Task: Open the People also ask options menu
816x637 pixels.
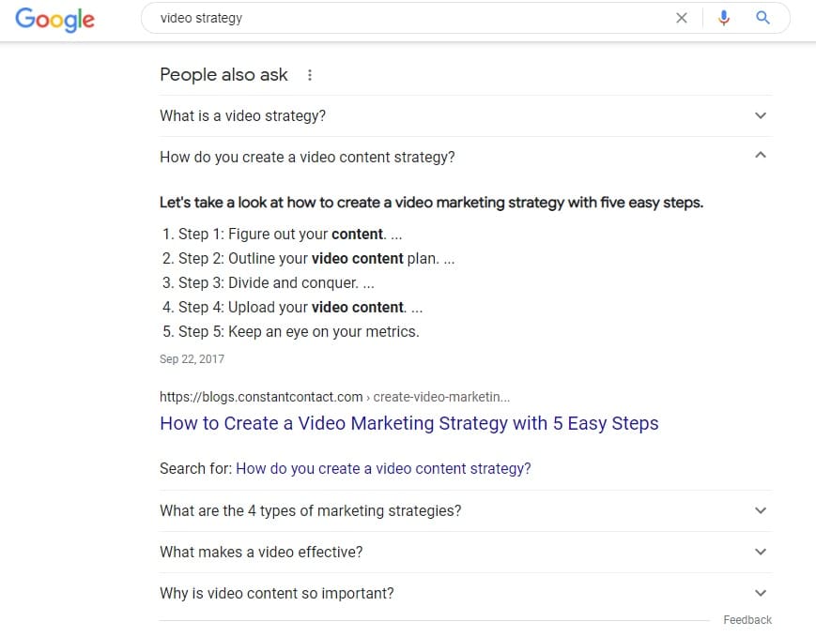Action: coord(310,74)
